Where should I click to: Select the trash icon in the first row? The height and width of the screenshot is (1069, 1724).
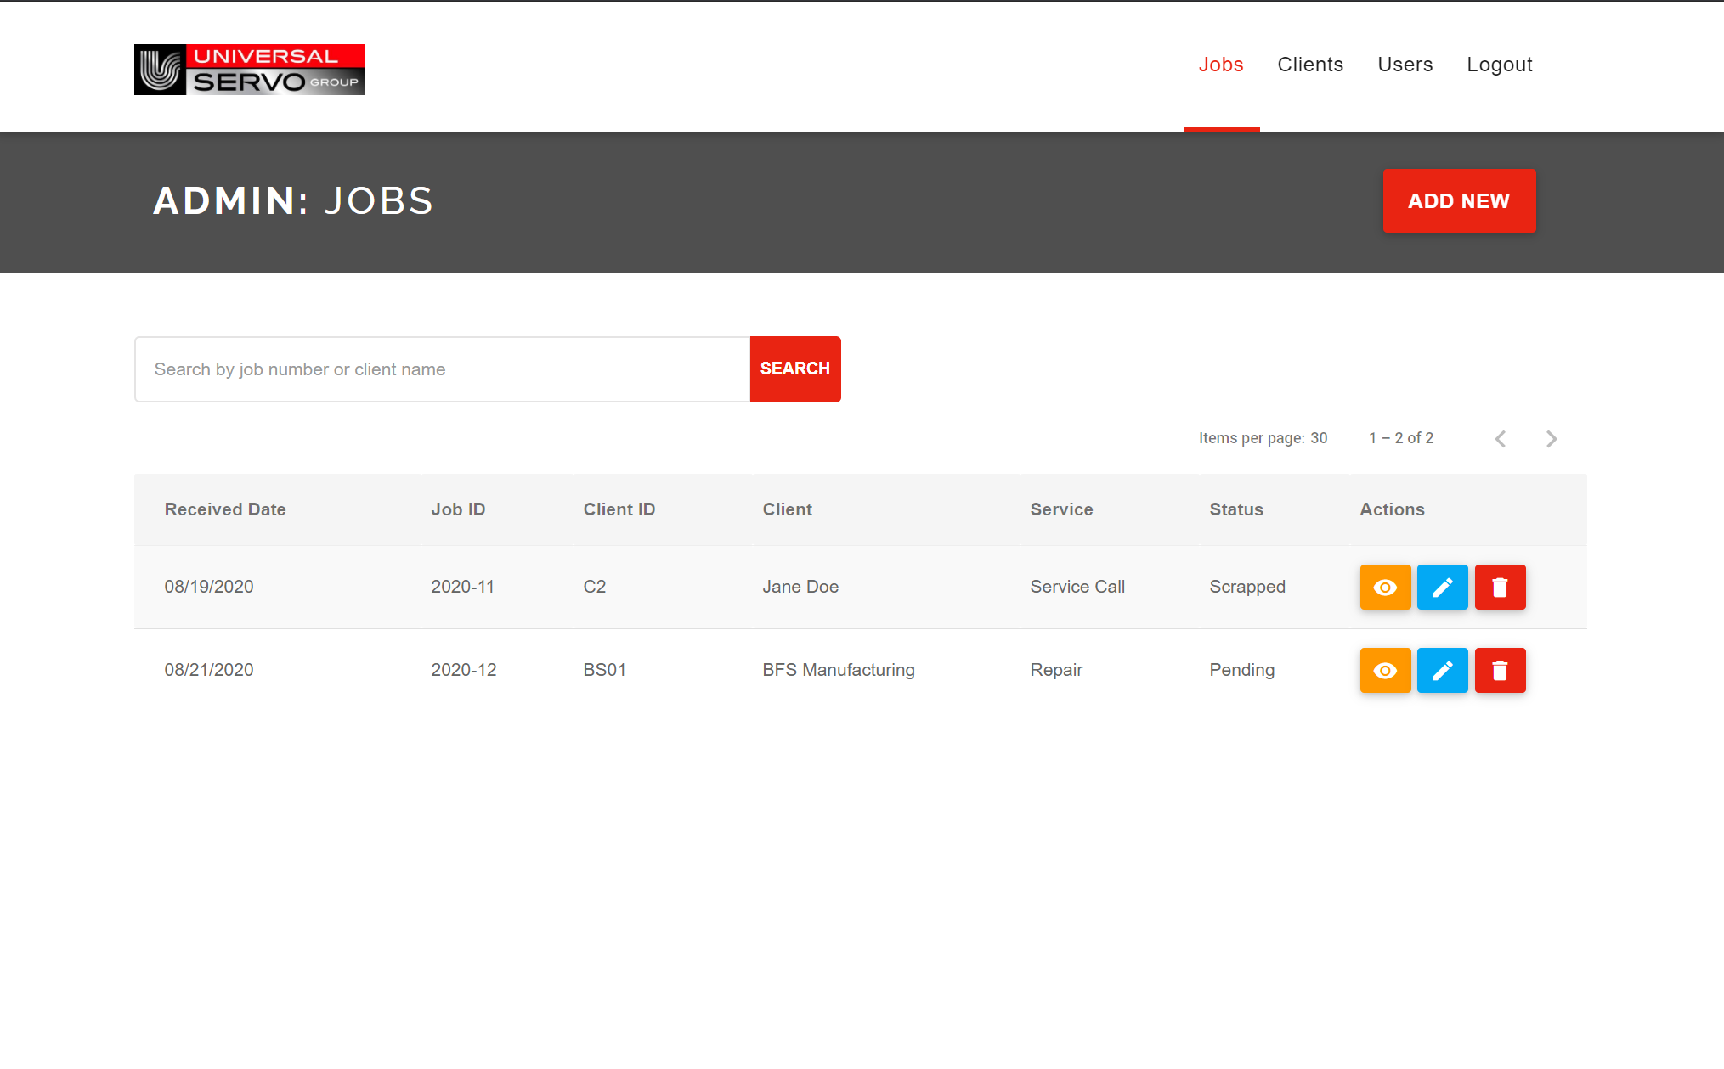[x=1500, y=587]
